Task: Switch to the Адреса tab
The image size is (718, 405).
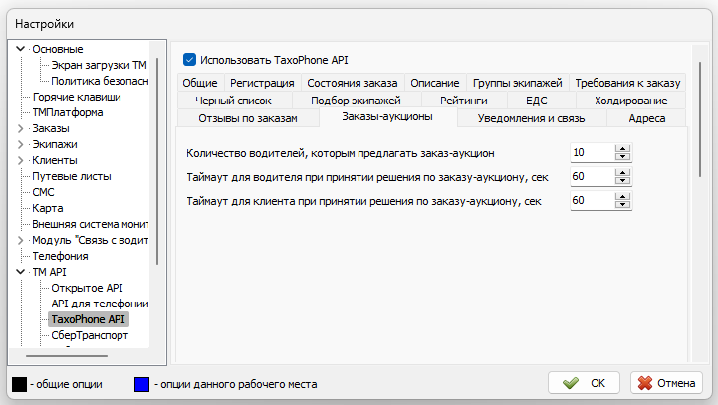Action: click(x=647, y=118)
